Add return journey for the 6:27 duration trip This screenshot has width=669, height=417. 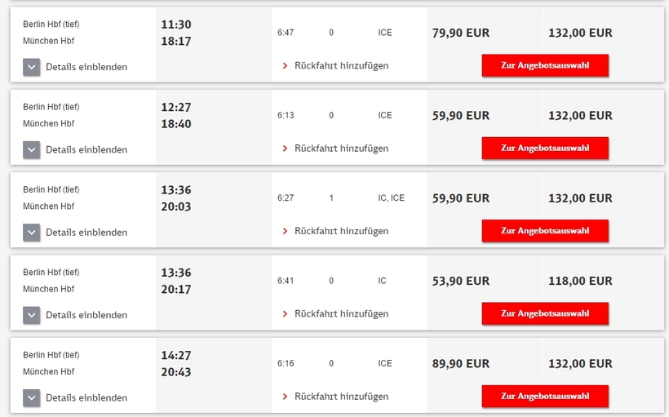coord(335,231)
